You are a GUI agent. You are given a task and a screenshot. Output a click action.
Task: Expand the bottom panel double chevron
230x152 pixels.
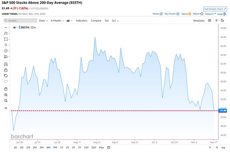pyautogui.click(x=210, y=148)
